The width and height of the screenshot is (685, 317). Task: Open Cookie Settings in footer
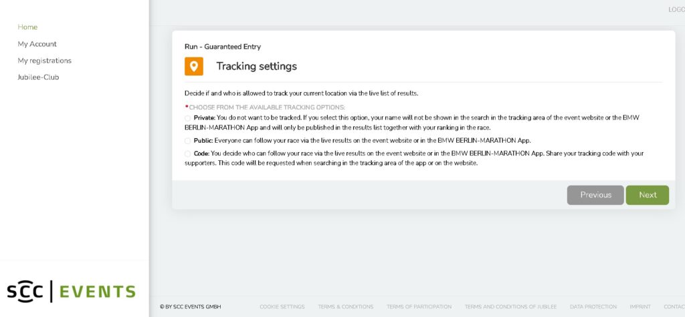click(282, 306)
